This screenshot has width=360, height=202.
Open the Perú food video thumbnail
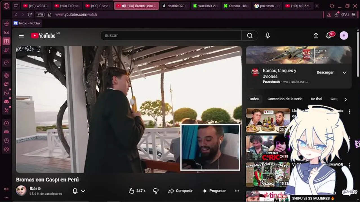pos(268,121)
